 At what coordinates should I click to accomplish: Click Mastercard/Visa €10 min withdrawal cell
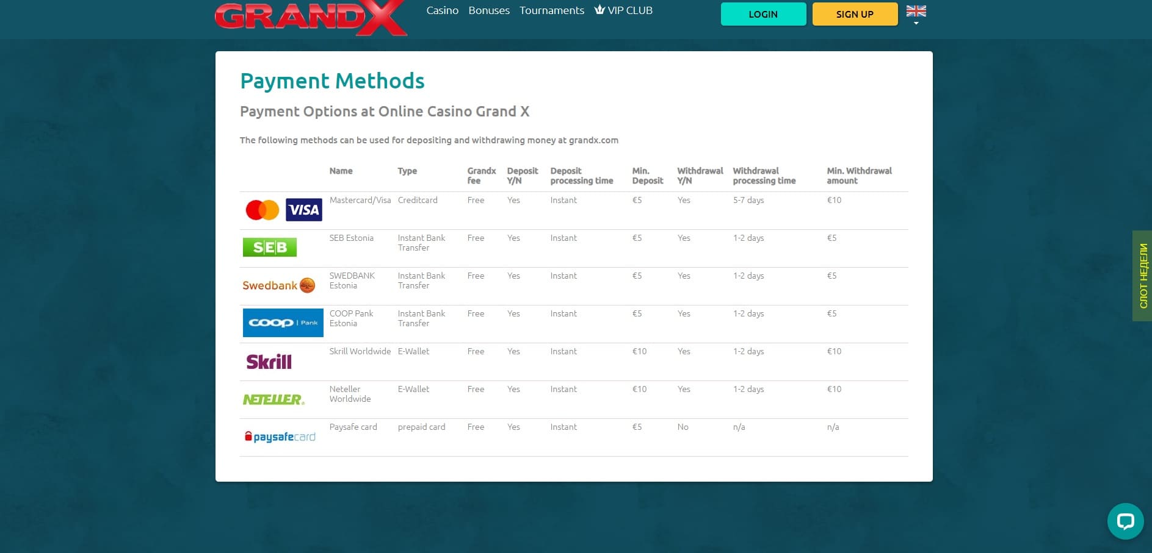pyautogui.click(x=834, y=200)
